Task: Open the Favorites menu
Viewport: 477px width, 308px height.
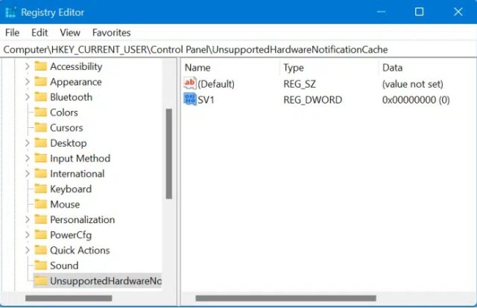Action: pos(111,33)
